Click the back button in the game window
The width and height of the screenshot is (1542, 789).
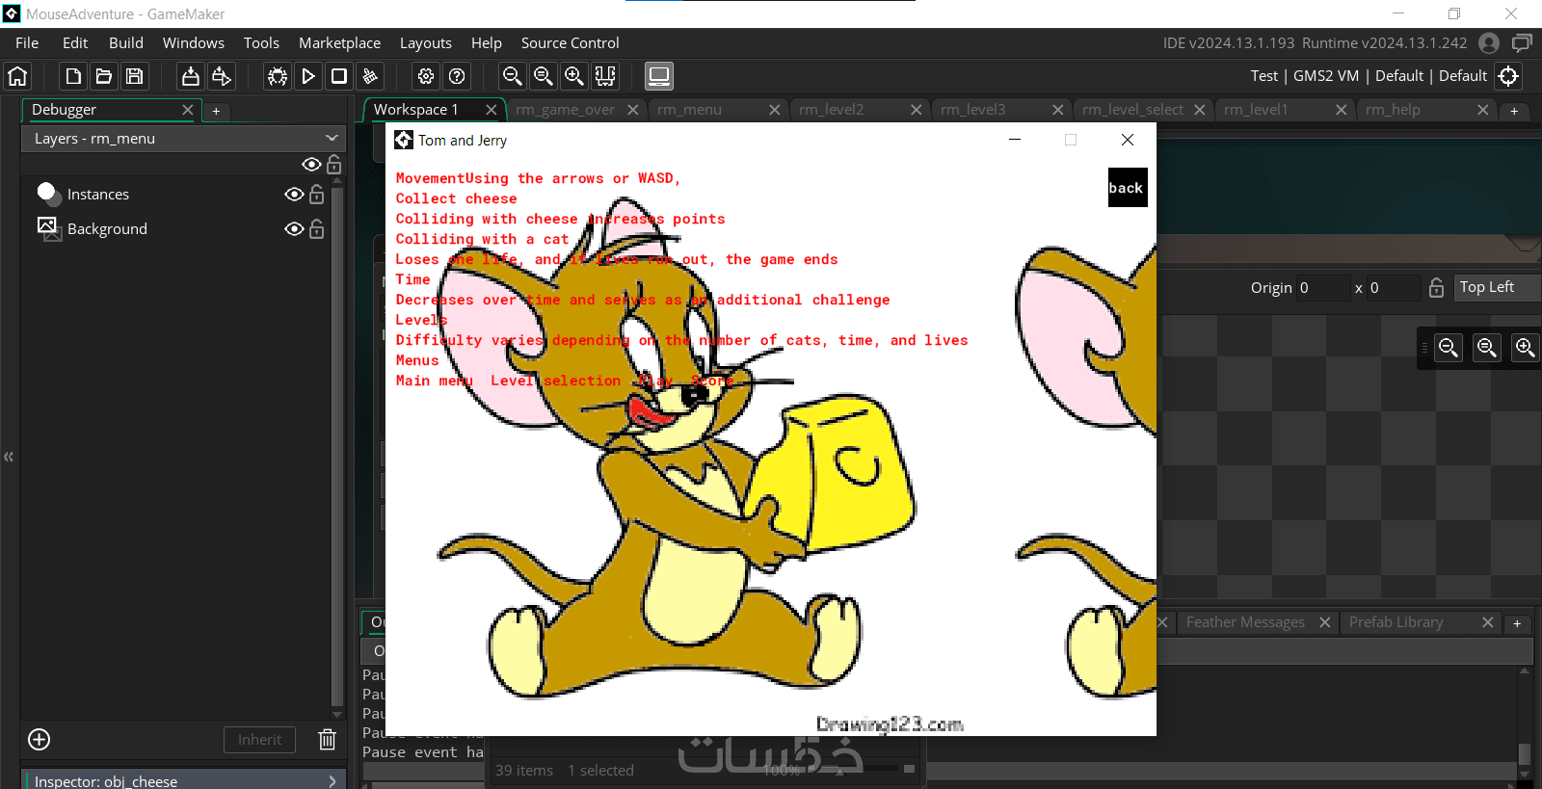[x=1127, y=188]
